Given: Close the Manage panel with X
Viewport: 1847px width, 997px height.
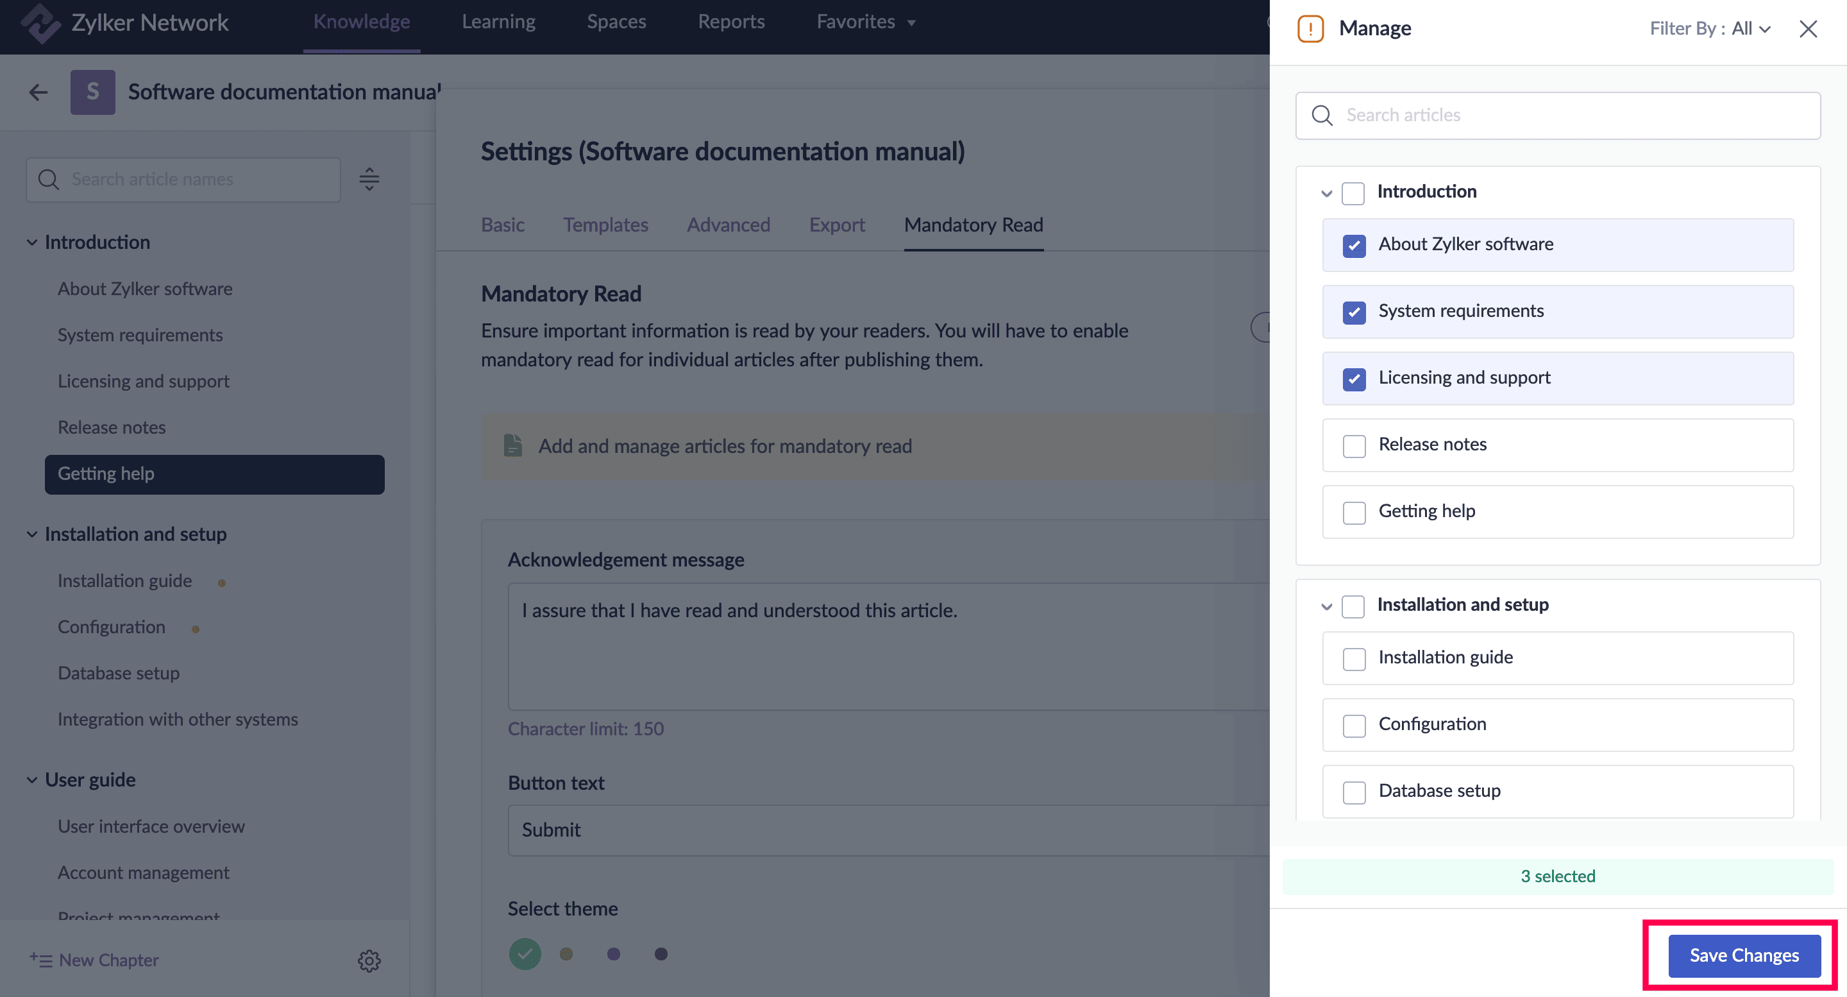Looking at the screenshot, I should [1808, 29].
